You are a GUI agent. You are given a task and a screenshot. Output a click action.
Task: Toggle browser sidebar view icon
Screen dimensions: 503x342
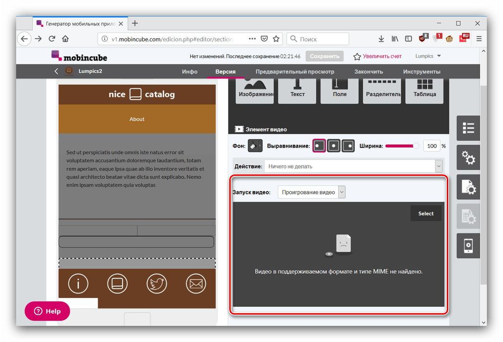[408, 39]
